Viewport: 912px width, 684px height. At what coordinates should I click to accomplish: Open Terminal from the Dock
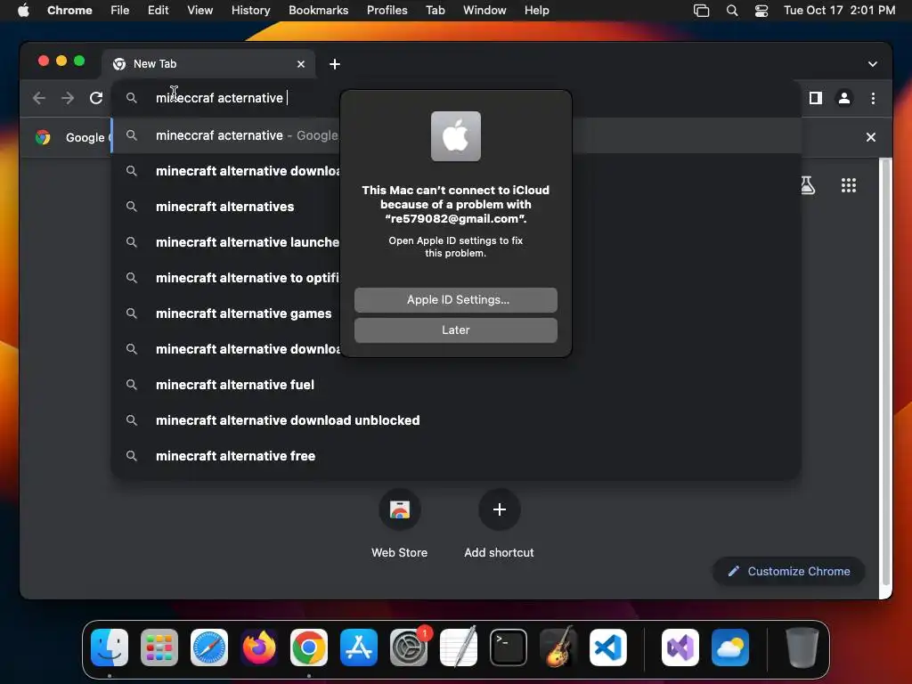tap(509, 647)
